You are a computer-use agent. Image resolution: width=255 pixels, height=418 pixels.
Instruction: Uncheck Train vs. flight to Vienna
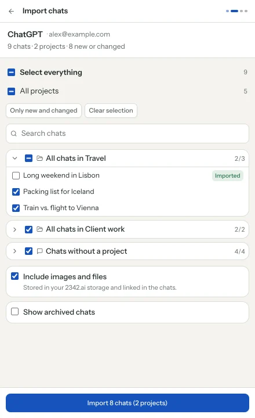pos(16,208)
